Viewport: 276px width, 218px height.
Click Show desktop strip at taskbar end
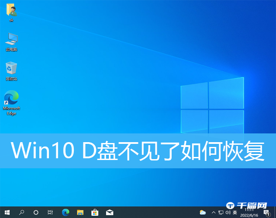coord(275,212)
